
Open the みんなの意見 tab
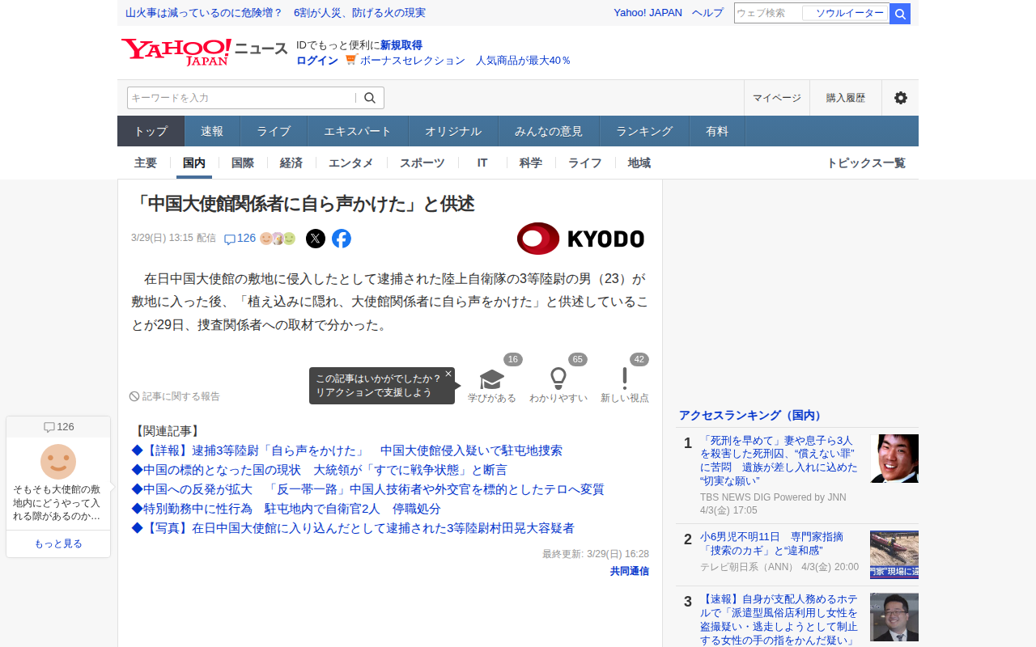(549, 131)
